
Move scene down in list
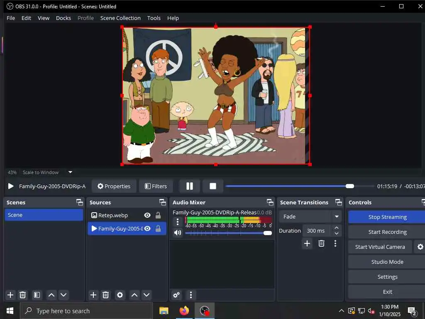[64, 295]
